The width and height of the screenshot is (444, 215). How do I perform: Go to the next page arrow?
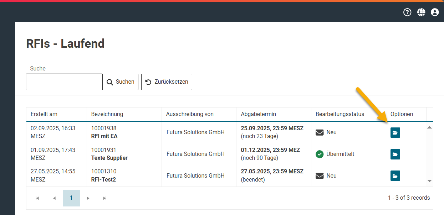pyautogui.click(x=88, y=198)
